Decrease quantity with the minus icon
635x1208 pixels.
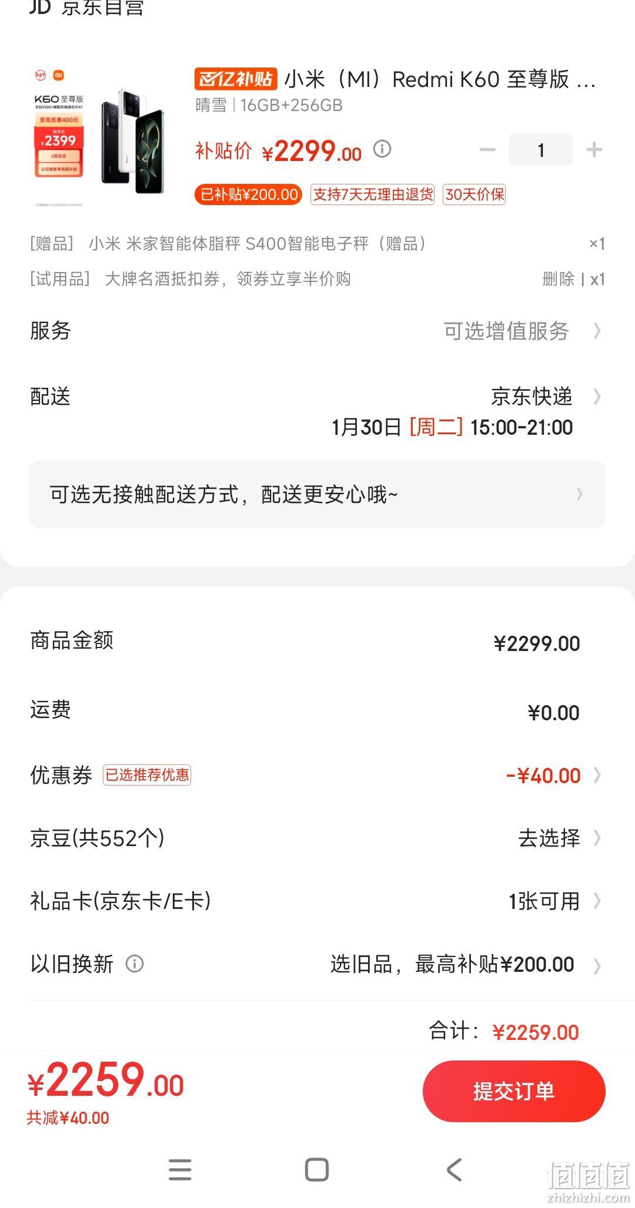pyautogui.click(x=487, y=150)
